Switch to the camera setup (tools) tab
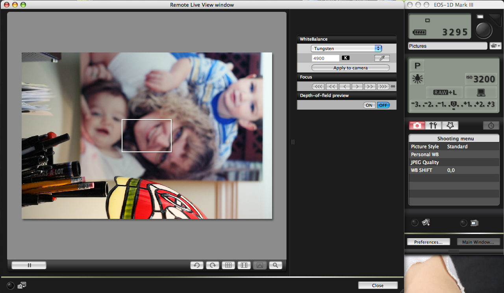Screen dimensions: 504x293 (433, 125)
